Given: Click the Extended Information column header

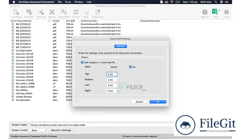Looking at the screenshot, I should tap(150, 21).
